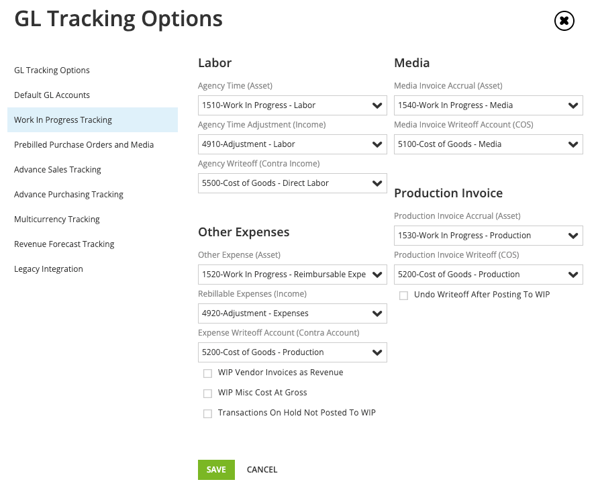
Task: Open the Agency Writeoff account dropdown
Action: [292, 183]
